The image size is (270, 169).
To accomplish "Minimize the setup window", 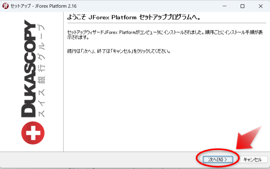I will pyautogui.click(x=224, y=6).
